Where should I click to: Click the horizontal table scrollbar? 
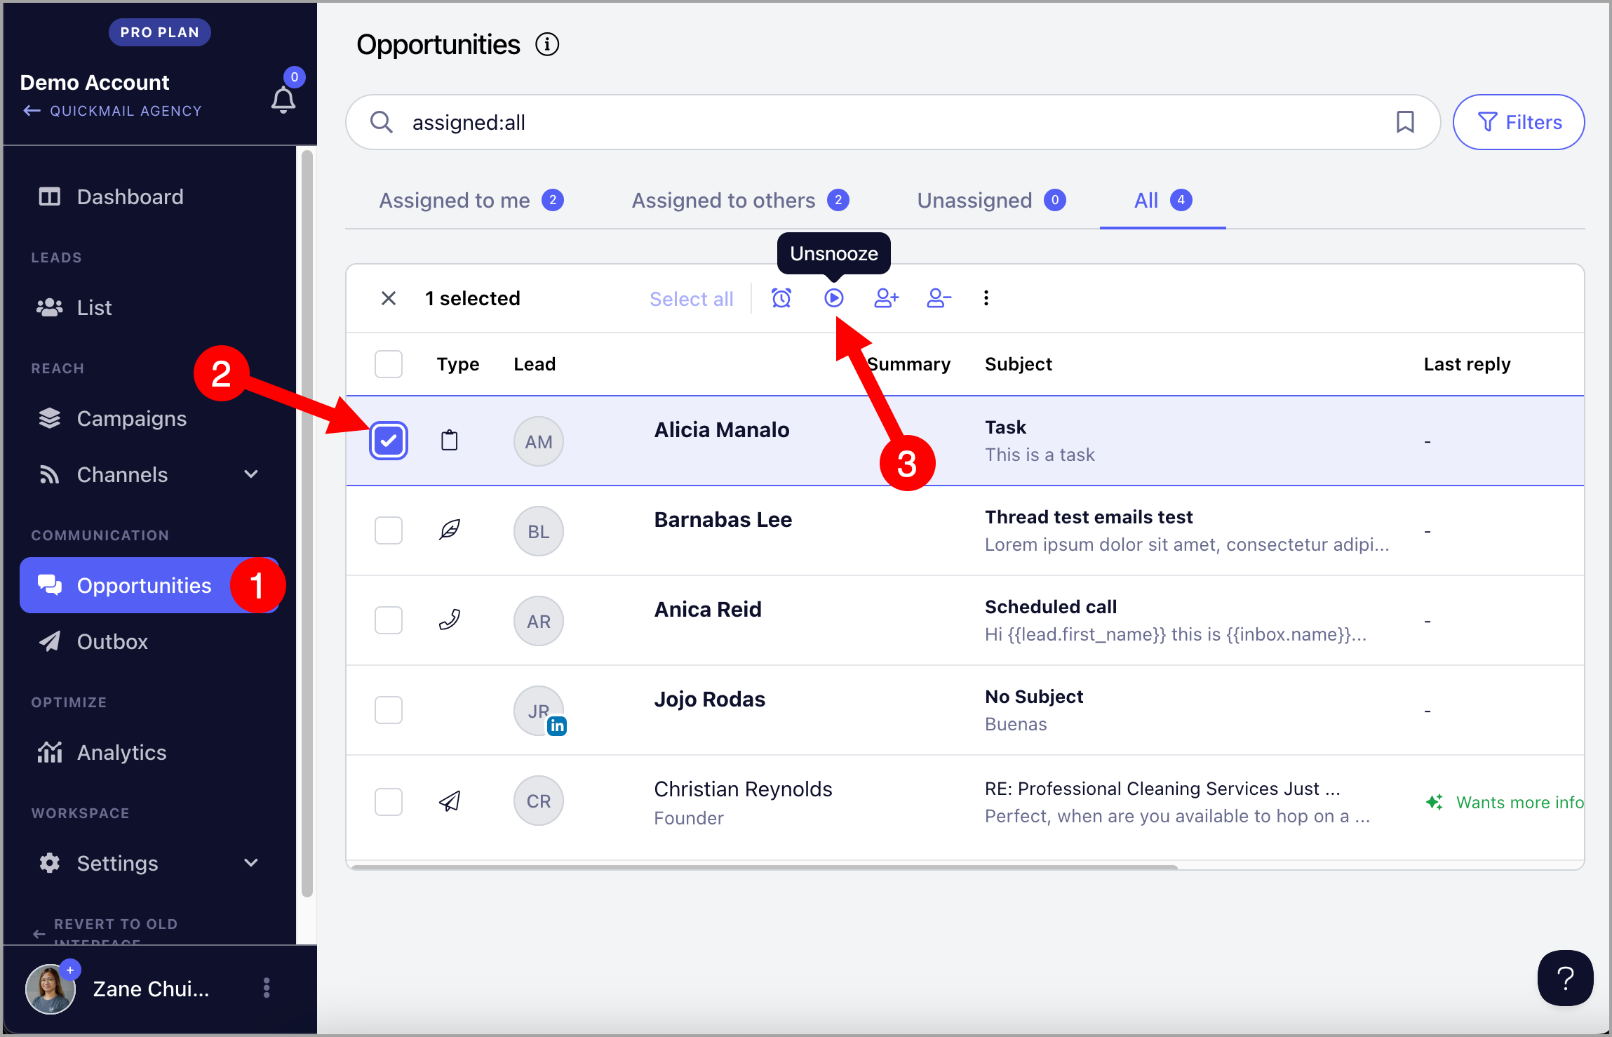coord(765,867)
